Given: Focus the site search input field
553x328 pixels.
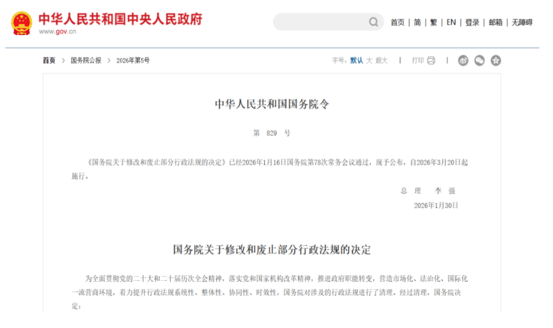Looking at the screenshot, I should (319, 22).
